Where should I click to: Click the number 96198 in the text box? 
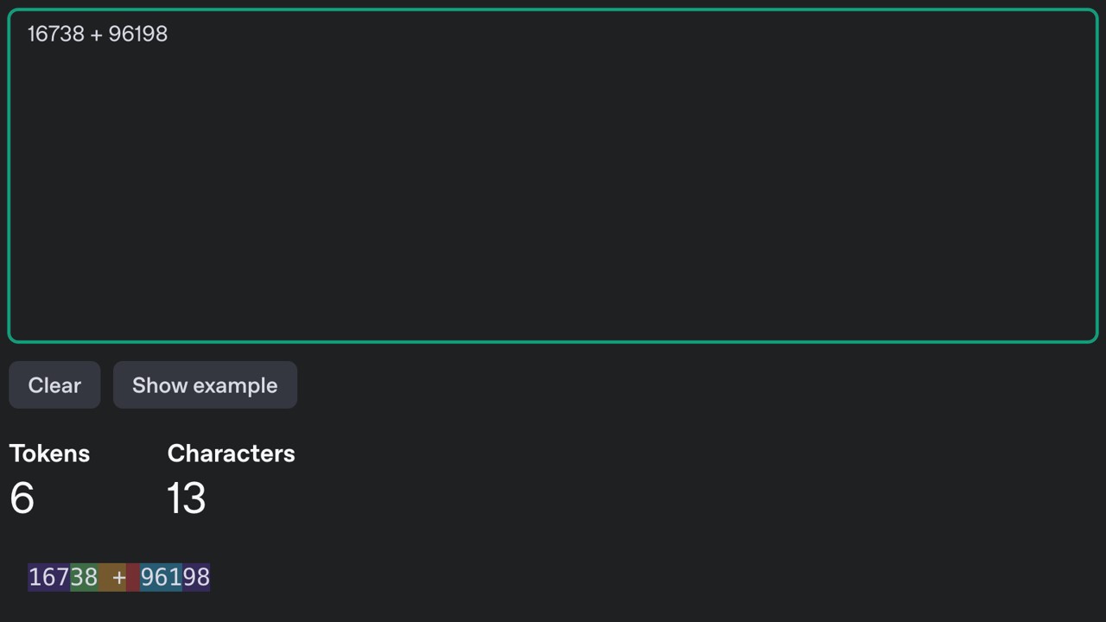tap(138, 34)
